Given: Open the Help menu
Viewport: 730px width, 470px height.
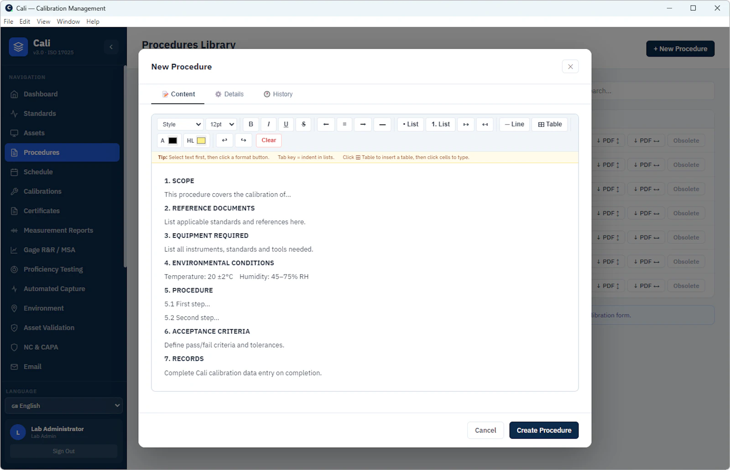Looking at the screenshot, I should coord(93,21).
